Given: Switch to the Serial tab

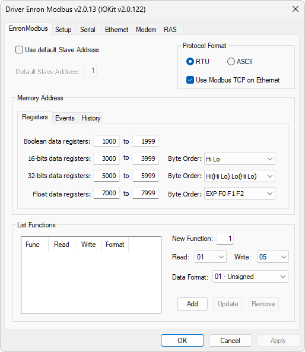Looking at the screenshot, I should pos(88,30).
